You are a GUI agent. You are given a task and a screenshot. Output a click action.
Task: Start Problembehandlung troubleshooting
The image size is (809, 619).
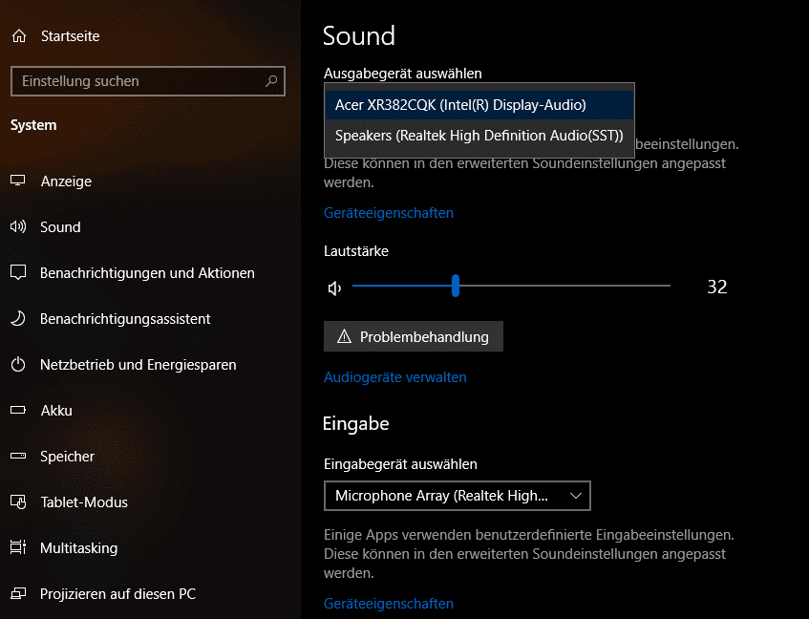point(413,336)
